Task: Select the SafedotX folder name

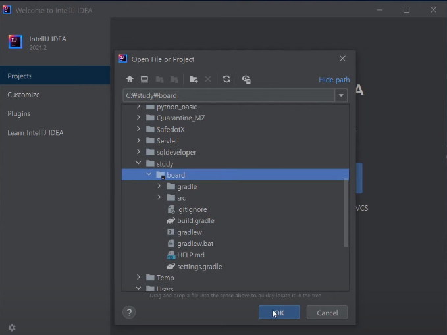Action: tap(171, 130)
